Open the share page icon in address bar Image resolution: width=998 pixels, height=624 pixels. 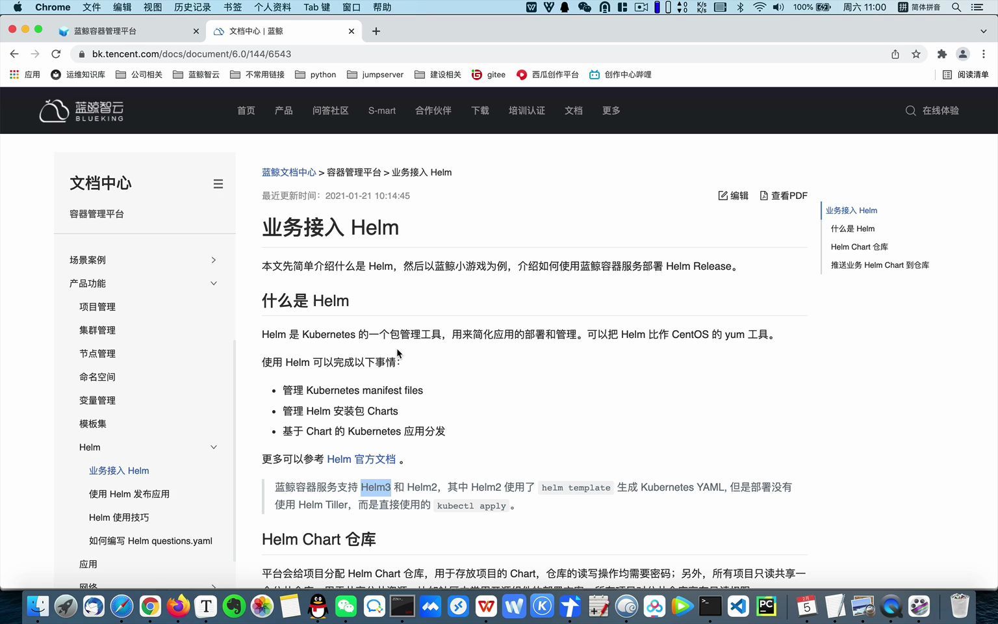(895, 54)
